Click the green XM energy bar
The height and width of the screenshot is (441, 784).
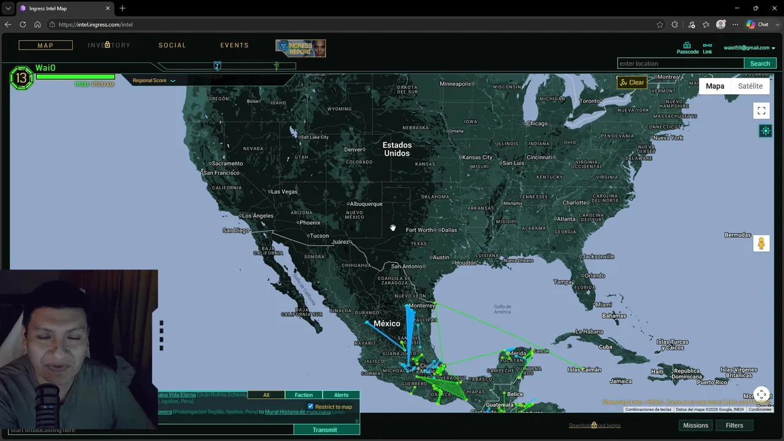pyautogui.click(x=75, y=77)
